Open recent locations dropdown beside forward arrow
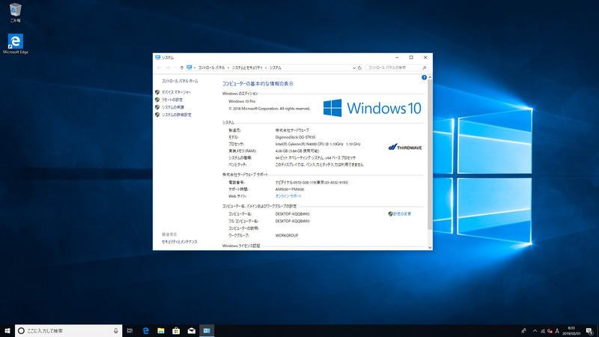Viewport: 599px width, 337px height. point(174,67)
